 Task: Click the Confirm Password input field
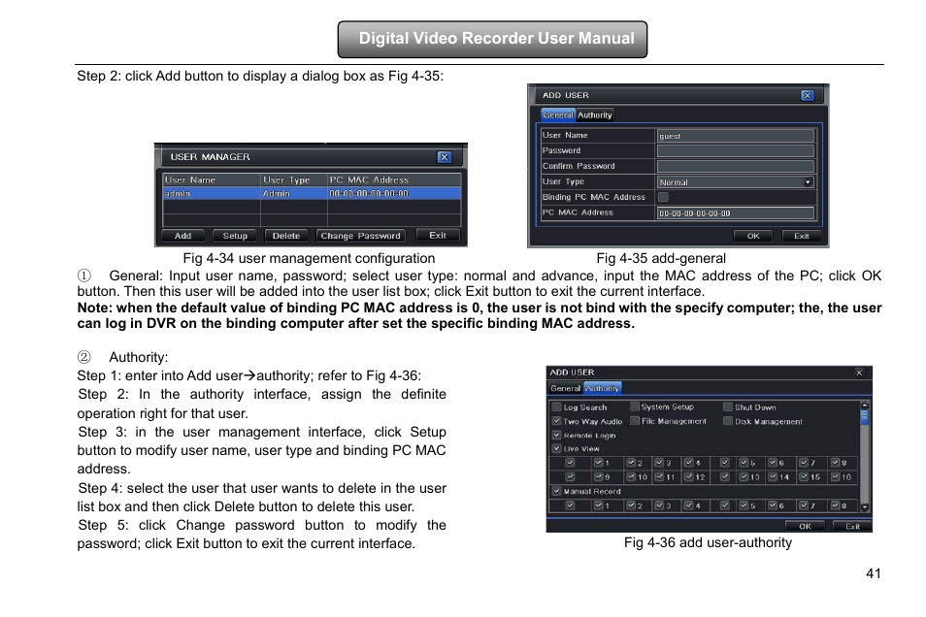(x=736, y=167)
